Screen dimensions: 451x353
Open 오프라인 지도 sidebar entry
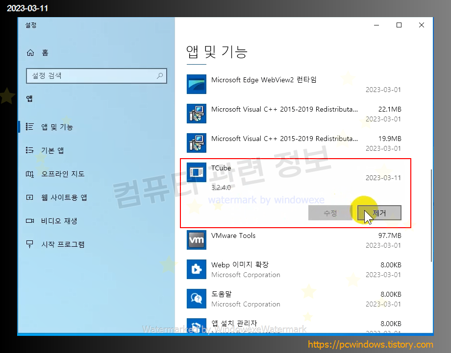point(63,174)
